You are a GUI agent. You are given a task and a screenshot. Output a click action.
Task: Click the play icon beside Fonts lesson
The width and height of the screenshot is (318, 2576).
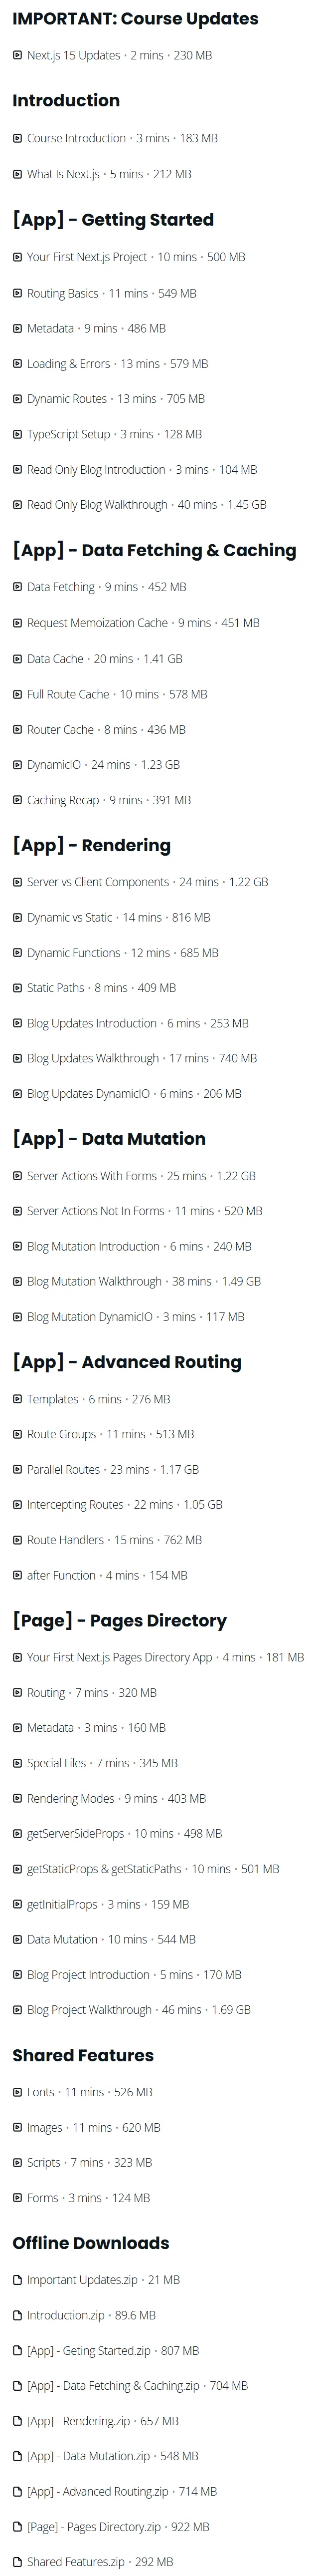pyautogui.click(x=17, y=2092)
